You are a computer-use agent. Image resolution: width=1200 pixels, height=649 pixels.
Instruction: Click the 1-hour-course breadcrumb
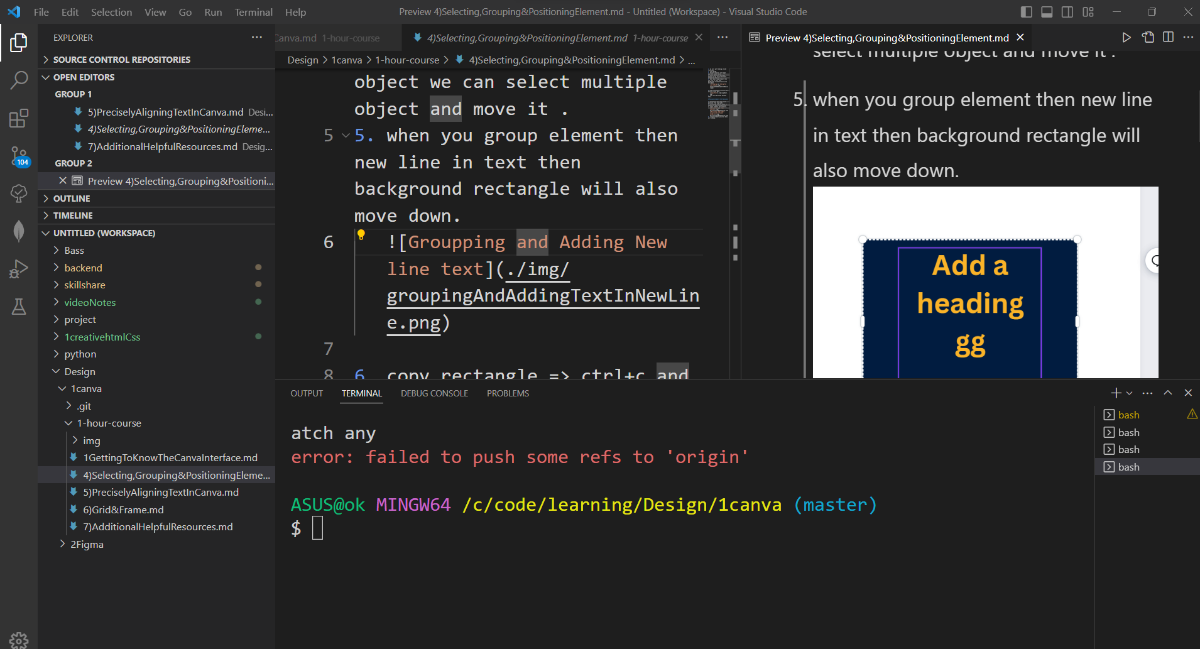click(407, 60)
